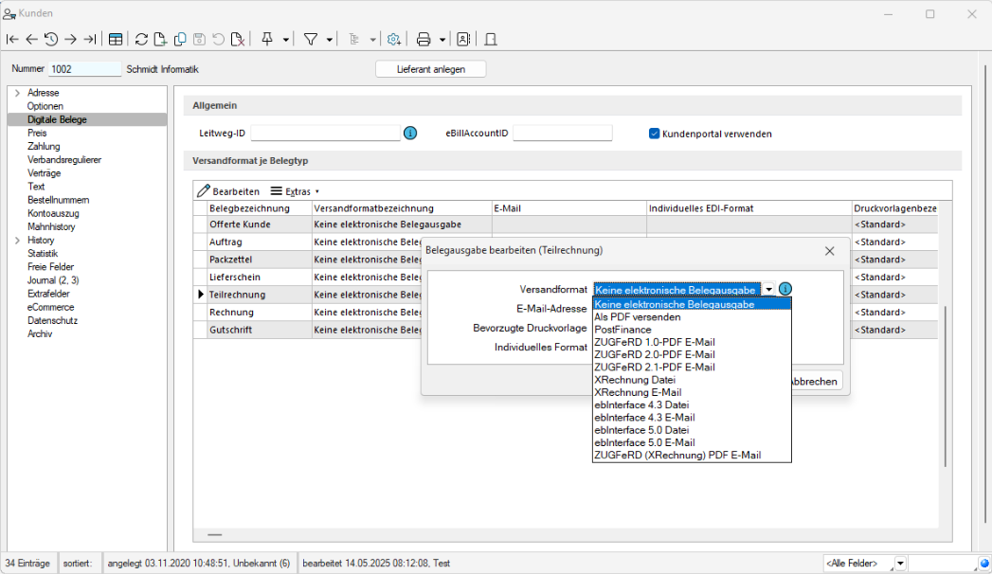Select XRechnung E-Mail from the list
Viewport: 992px width, 574px height.
pyautogui.click(x=637, y=392)
